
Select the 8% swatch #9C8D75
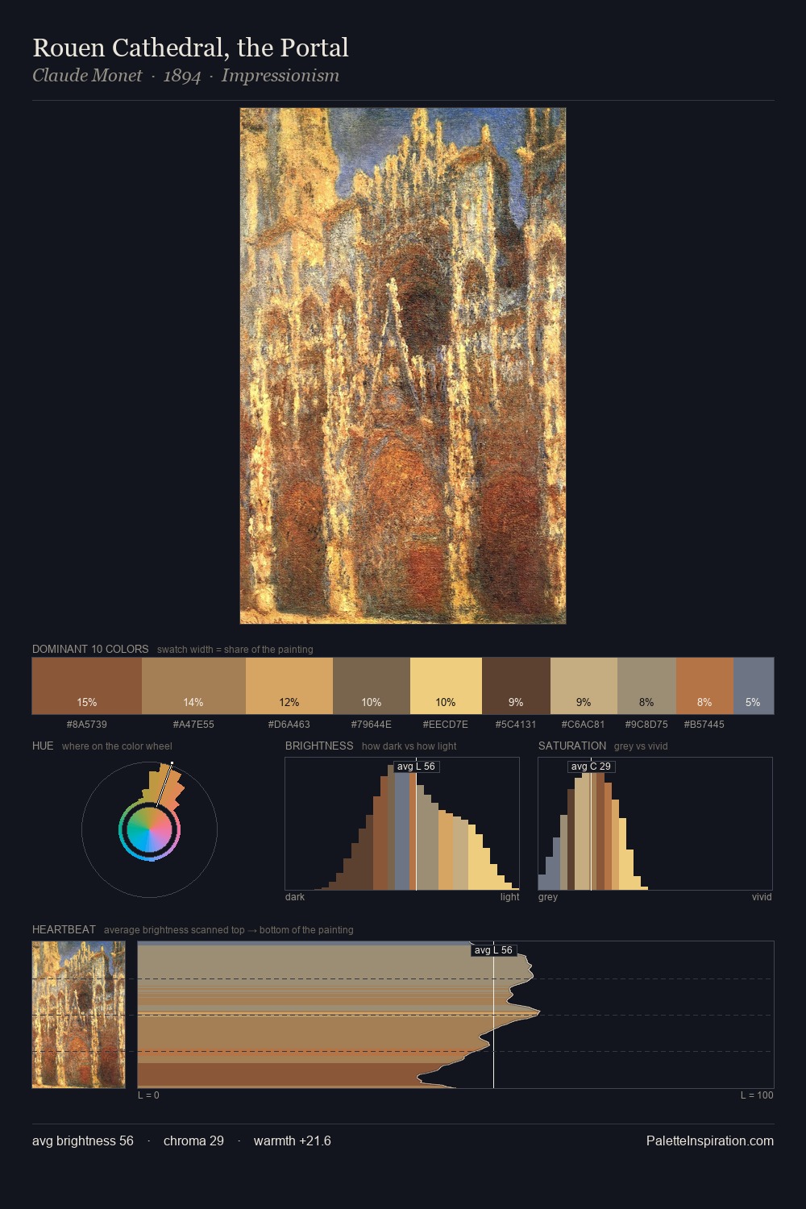click(646, 686)
